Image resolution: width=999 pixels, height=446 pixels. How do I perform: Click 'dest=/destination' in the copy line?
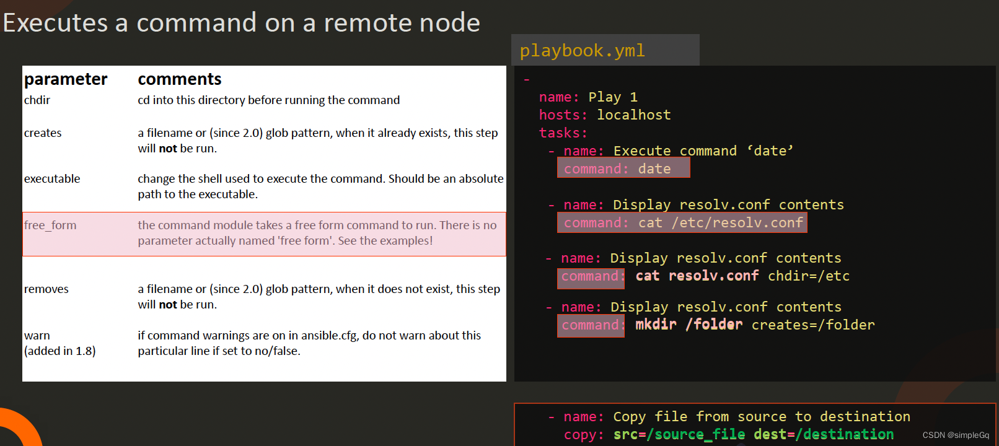tap(824, 435)
